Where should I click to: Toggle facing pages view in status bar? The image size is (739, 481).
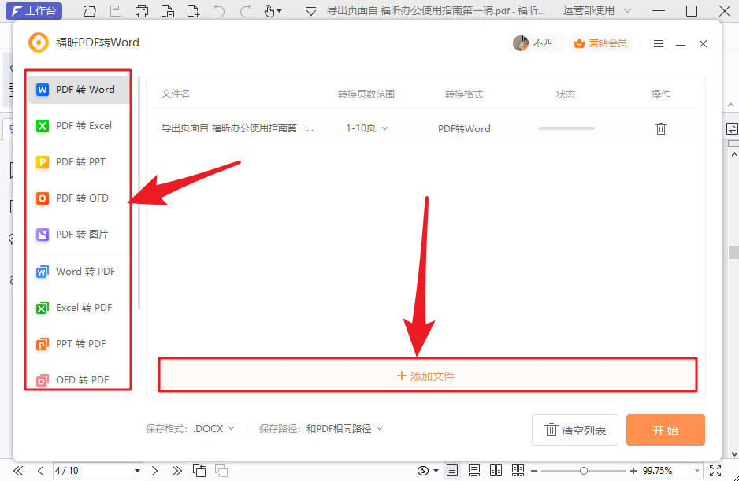[x=496, y=470]
